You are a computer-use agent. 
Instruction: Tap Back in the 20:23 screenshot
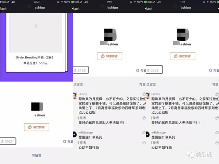tap(3, 9)
